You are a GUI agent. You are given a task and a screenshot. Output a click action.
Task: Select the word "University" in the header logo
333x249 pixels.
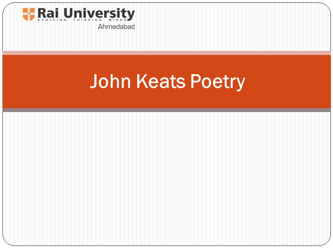click(99, 14)
